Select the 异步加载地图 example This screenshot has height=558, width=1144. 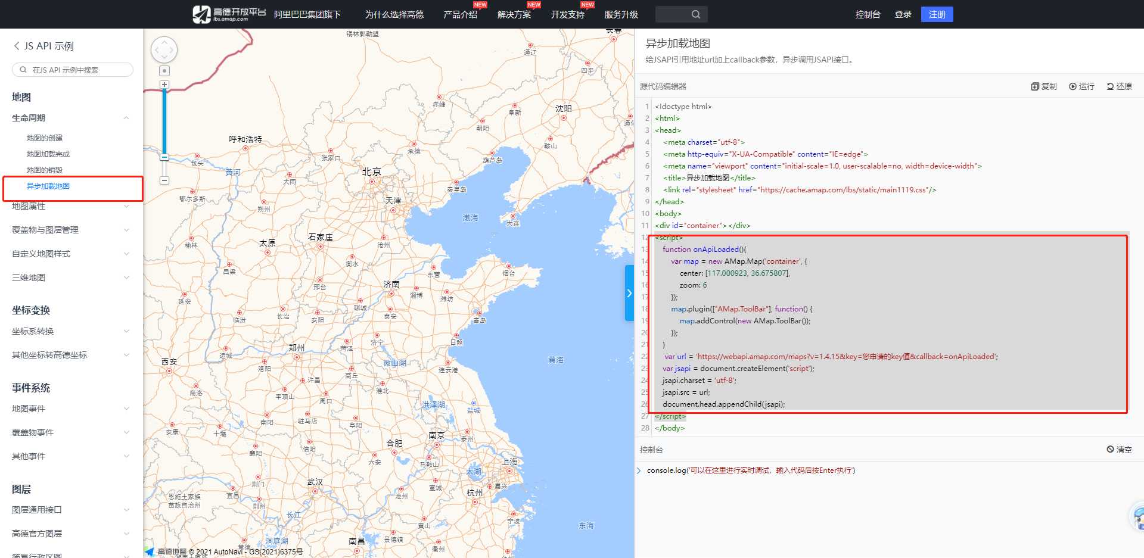[x=48, y=186]
